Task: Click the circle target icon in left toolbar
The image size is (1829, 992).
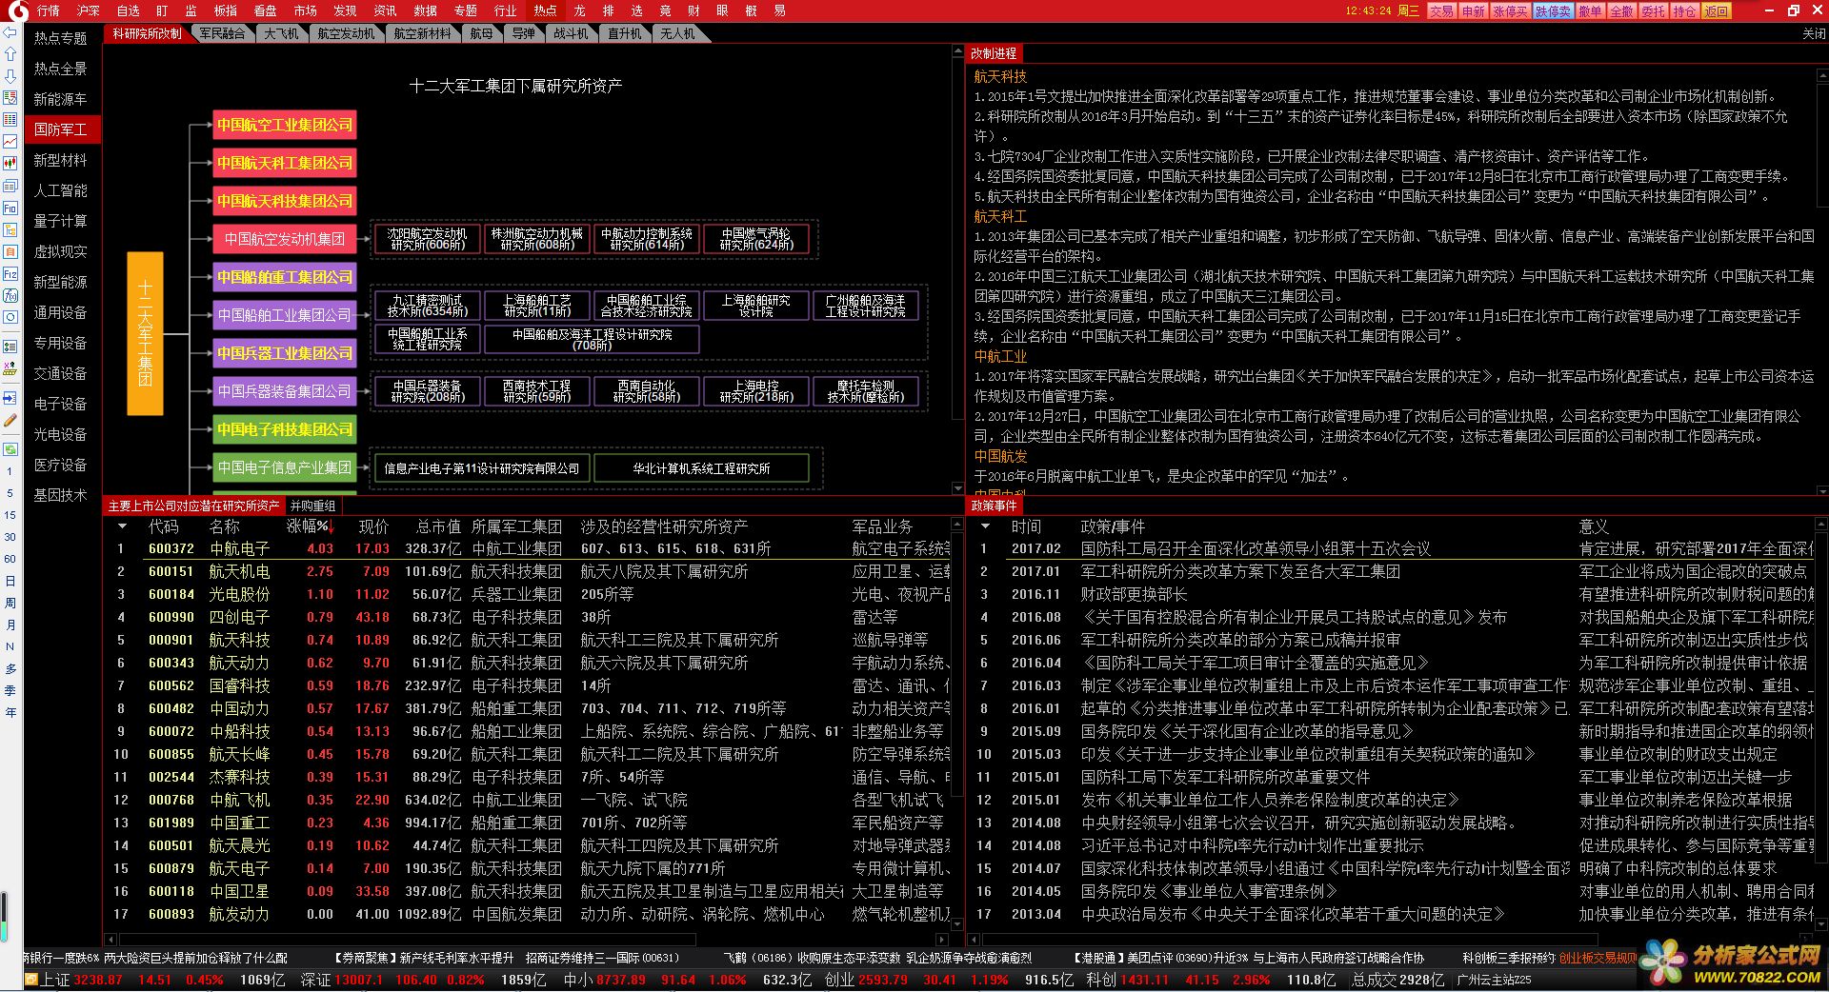Action: 10,317
